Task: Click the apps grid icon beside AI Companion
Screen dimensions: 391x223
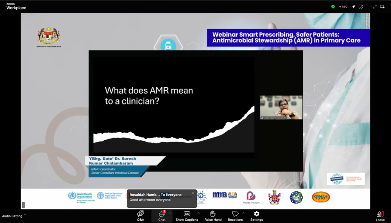Action: click(x=360, y=6)
